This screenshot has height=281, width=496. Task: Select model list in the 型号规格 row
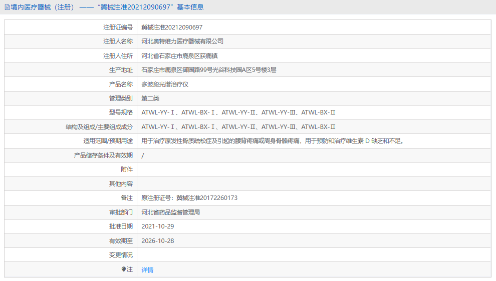[x=238, y=112]
